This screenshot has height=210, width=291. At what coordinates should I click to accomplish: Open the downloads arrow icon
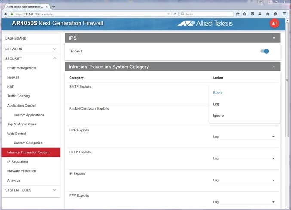pos(260,14)
